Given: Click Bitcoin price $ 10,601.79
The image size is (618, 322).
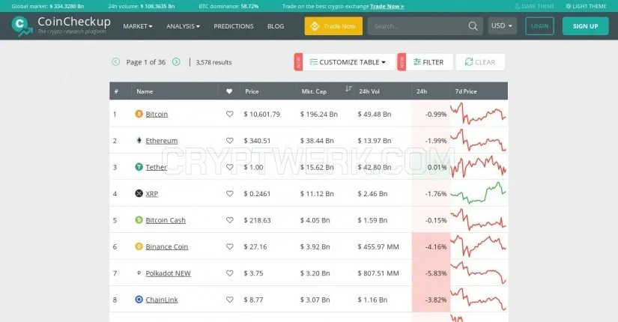Looking at the screenshot, I should [261, 115].
